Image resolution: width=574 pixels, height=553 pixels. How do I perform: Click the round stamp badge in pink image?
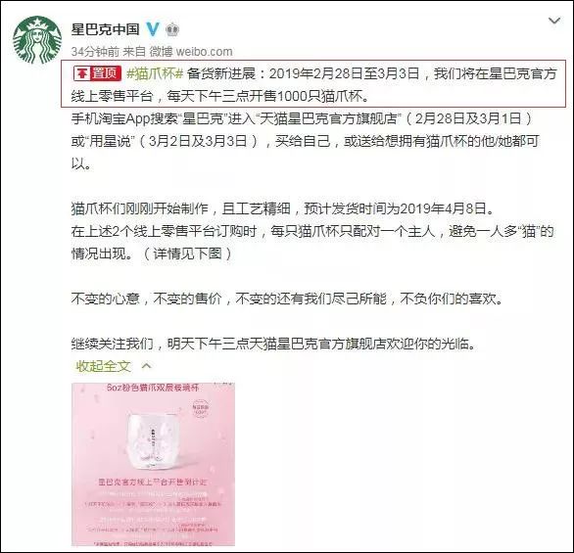coord(200,409)
